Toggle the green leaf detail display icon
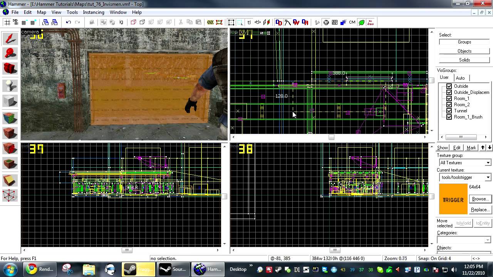The height and width of the screenshot is (277, 493). 361,22
